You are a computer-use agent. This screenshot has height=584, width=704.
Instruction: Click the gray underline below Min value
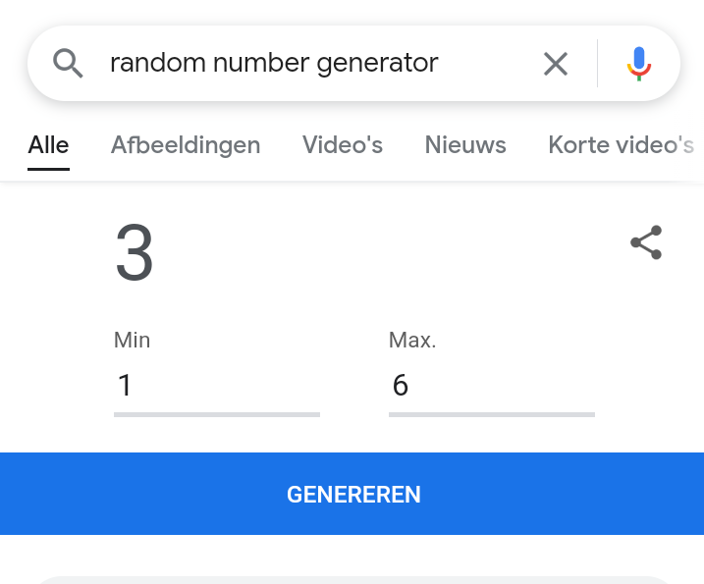point(216,414)
